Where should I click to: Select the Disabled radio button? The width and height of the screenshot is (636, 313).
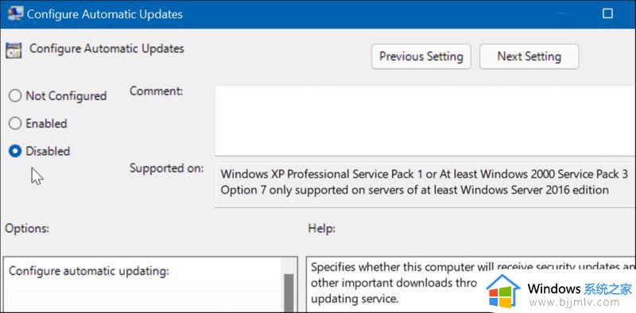point(15,151)
